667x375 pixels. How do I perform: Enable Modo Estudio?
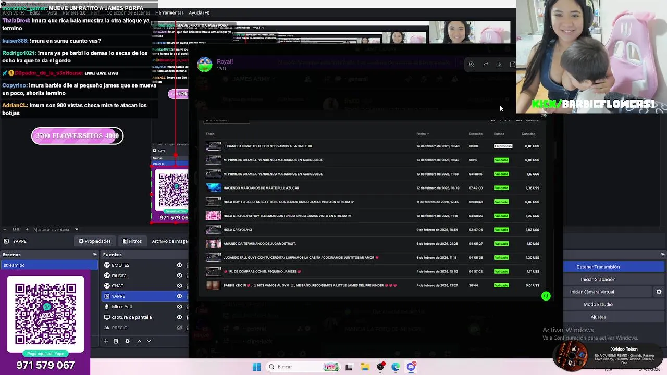(x=613, y=304)
